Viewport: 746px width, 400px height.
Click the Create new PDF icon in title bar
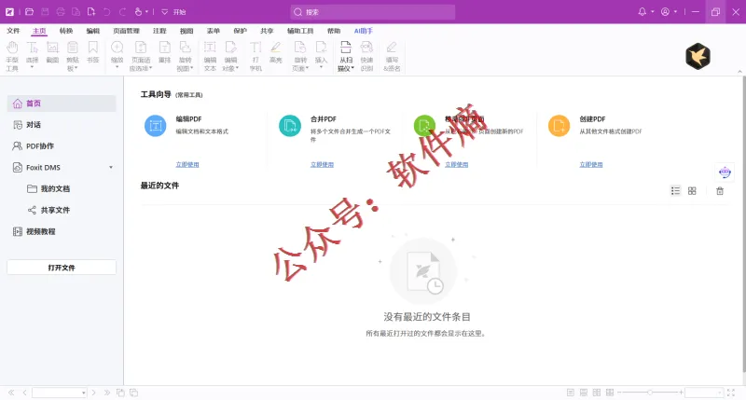click(91, 12)
